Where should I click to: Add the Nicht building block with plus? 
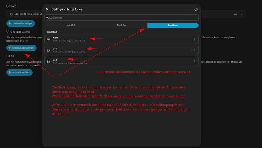point(195,39)
